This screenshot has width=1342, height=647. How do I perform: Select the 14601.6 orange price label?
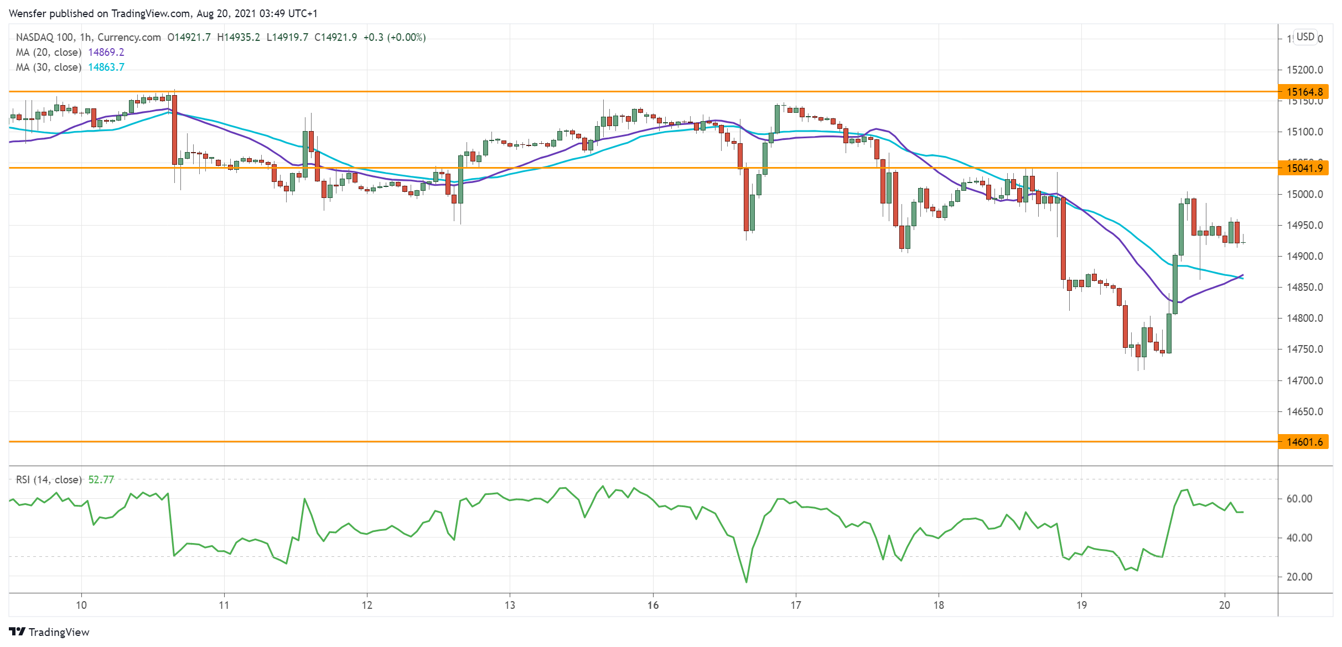[x=1304, y=442]
